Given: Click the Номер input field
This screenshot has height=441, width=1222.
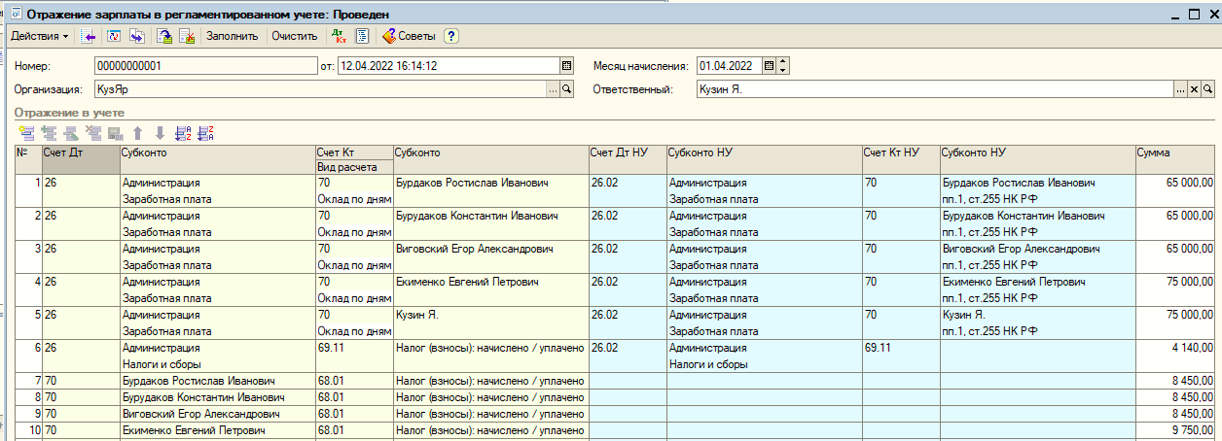Looking at the screenshot, I should 206,66.
